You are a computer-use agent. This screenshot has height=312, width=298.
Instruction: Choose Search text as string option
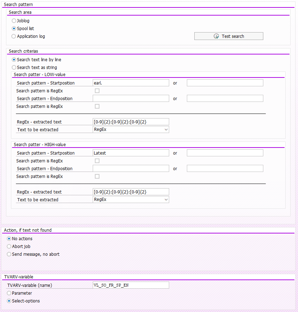tap(14, 68)
